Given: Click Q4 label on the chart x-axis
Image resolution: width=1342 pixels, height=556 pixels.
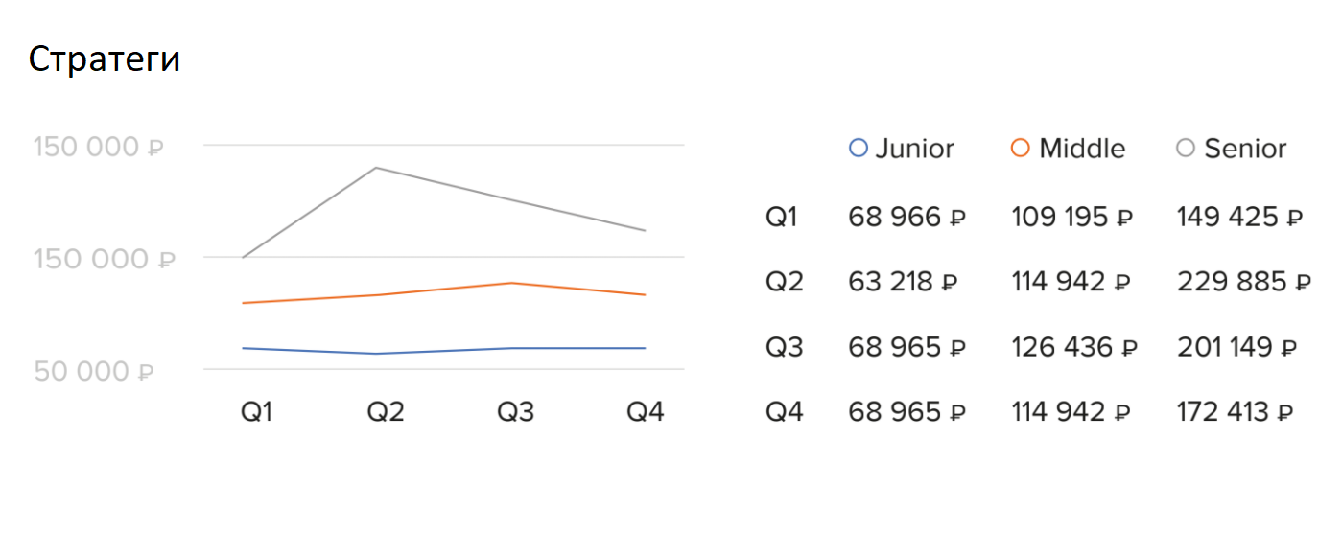Looking at the screenshot, I should pos(645,412).
